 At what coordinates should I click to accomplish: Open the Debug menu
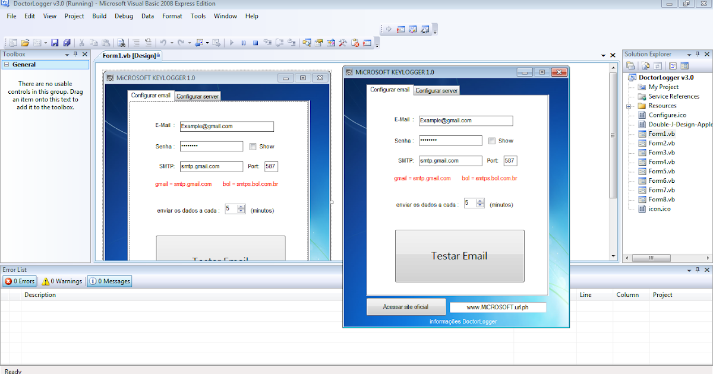click(x=124, y=16)
